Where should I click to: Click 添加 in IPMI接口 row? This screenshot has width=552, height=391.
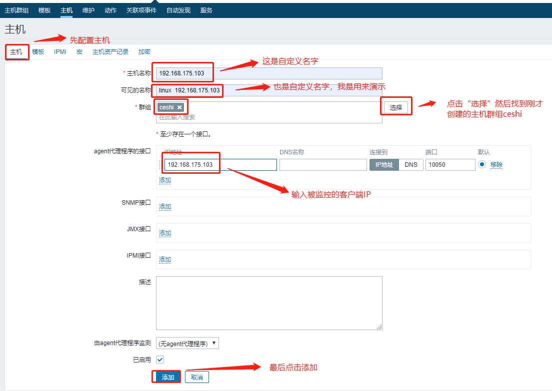tap(165, 259)
